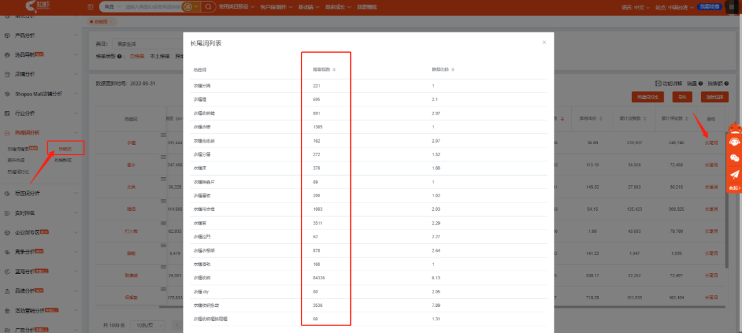Close the 长尾词列表 dialog
Viewport: 742px width, 333px height.
(544, 42)
